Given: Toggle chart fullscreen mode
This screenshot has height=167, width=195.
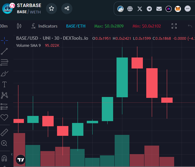Looking at the screenshot, I should point(174,26).
